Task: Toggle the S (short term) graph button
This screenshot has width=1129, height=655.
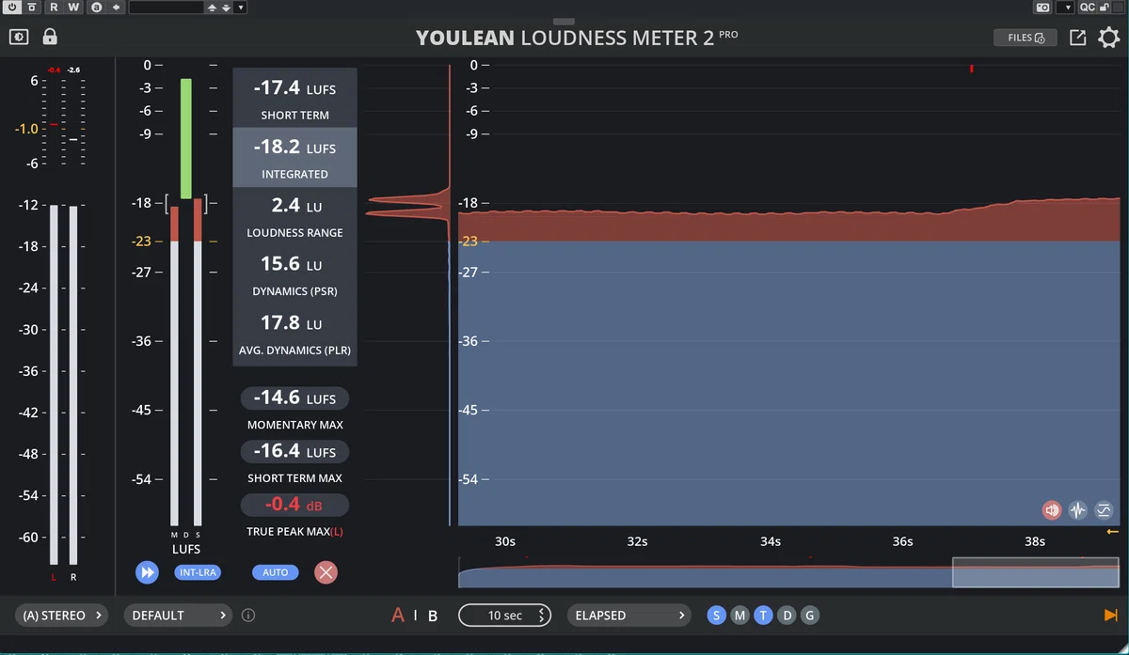Action: pyautogui.click(x=717, y=616)
